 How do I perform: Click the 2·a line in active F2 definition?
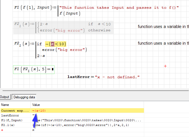click(41, 56)
